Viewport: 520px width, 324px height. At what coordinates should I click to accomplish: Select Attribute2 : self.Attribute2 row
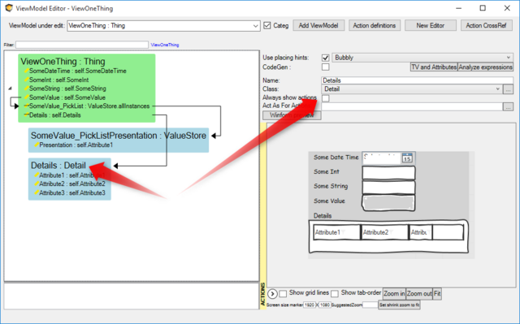click(72, 184)
